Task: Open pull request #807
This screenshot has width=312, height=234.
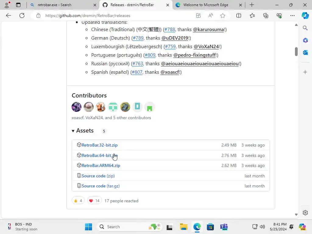Action: (137, 72)
